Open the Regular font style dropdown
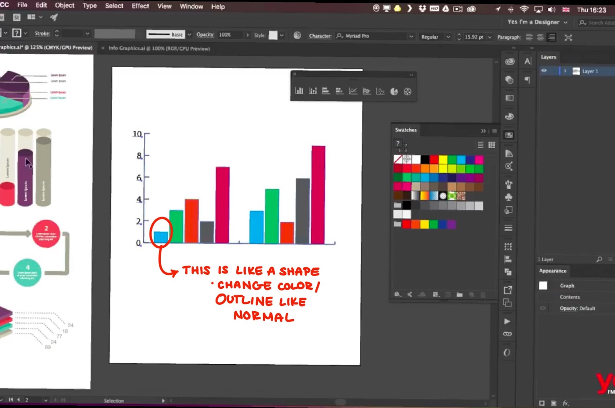 click(x=449, y=37)
